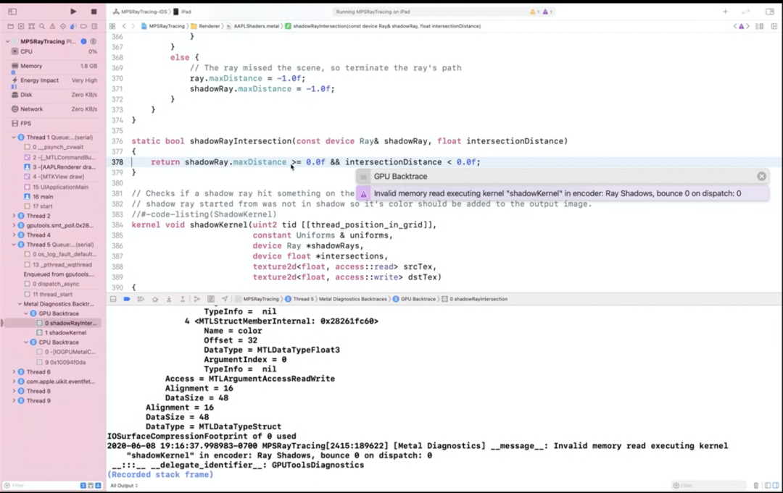Expand Thread 6
Screen dimensions: 783x493
(14, 372)
